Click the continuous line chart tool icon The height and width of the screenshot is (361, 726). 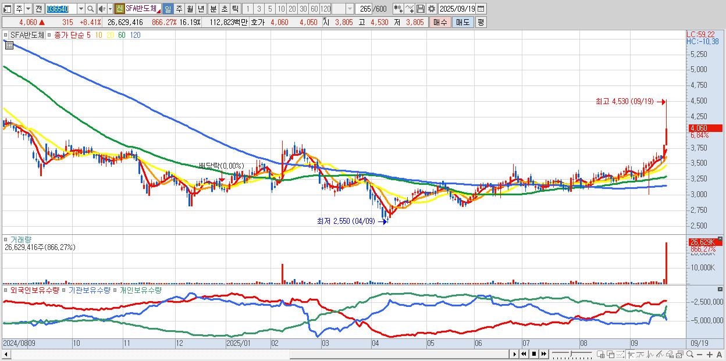(x=410, y=9)
